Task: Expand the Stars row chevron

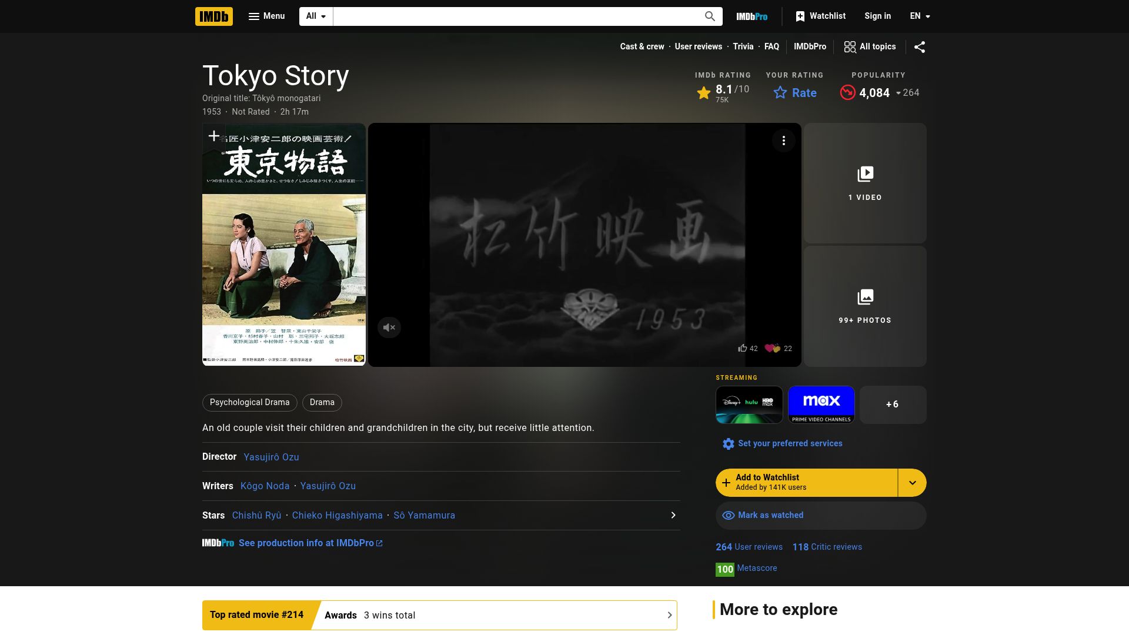Action: coord(673,516)
